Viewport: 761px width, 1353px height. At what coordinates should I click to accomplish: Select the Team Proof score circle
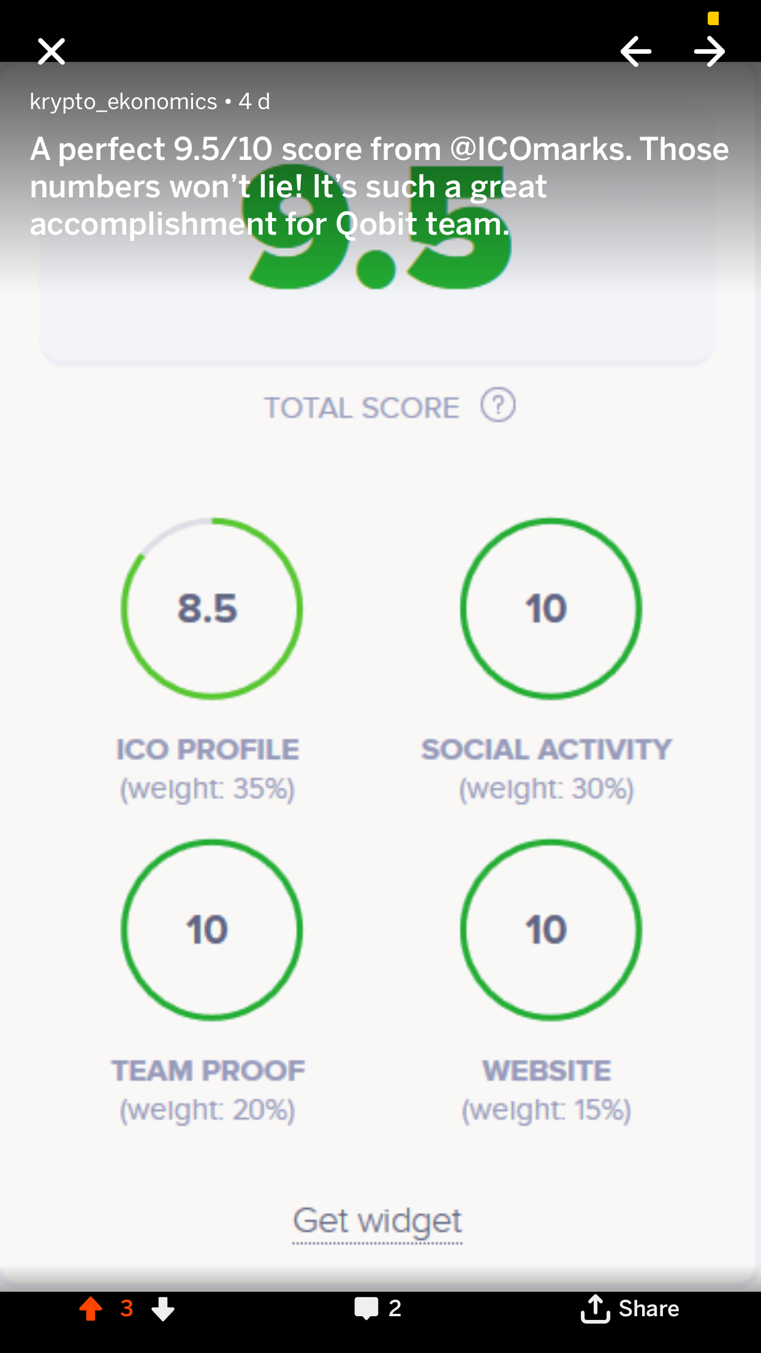[211, 930]
